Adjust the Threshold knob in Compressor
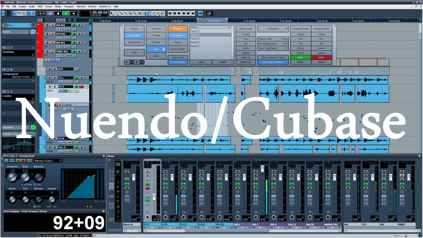 12,178
